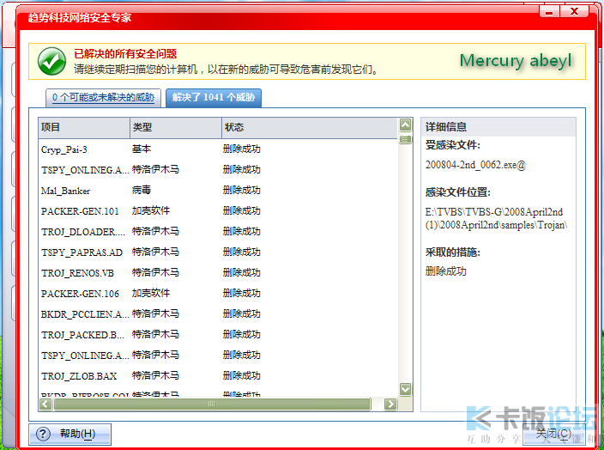The image size is (604, 450).
Task: Select the Mal_Banker row
Action: click(x=218, y=191)
